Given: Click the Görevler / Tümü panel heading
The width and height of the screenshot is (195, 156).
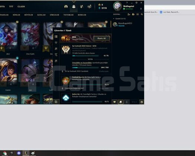Looking at the screenshot, I should click(x=63, y=30).
